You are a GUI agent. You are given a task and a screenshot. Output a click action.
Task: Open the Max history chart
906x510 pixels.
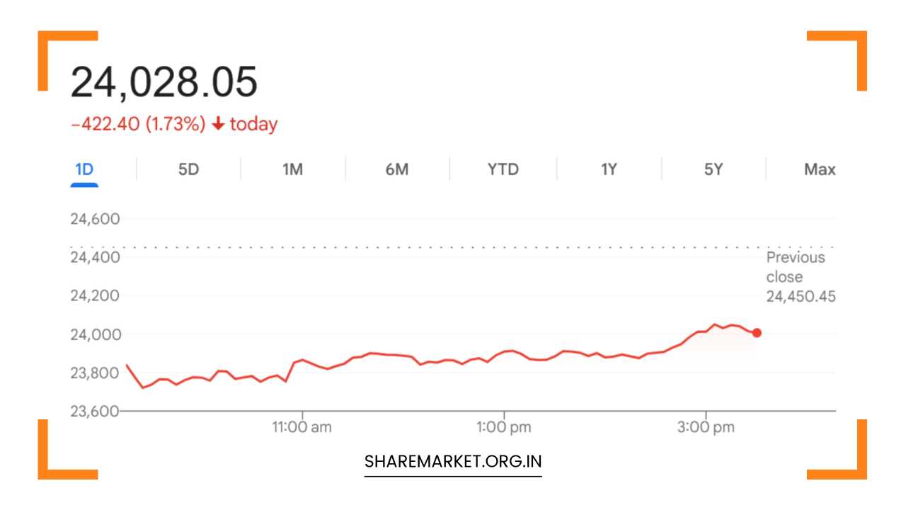coord(820,169)
